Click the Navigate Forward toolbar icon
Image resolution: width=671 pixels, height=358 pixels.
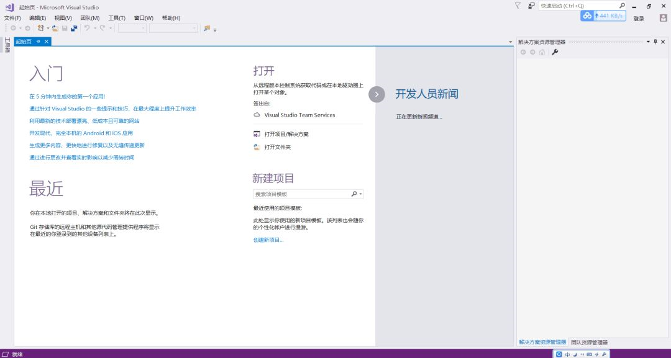(x=27, y=28)
